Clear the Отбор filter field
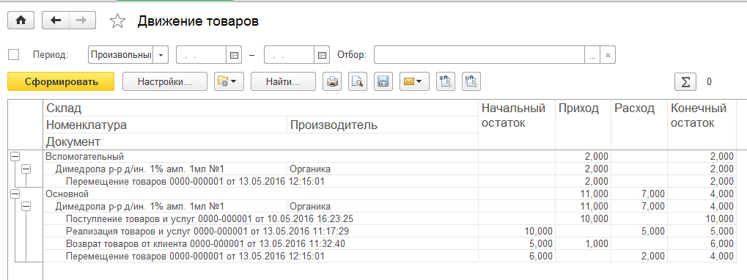 (608, 55)
